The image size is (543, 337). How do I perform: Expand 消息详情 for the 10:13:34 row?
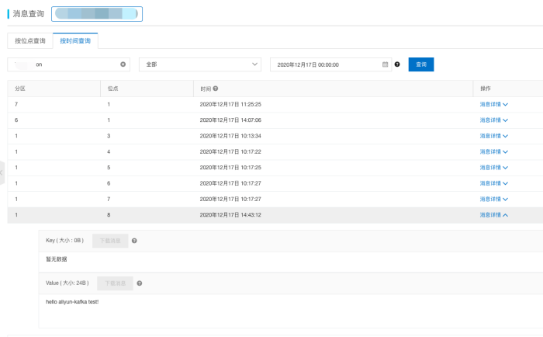tap(493, 136)
